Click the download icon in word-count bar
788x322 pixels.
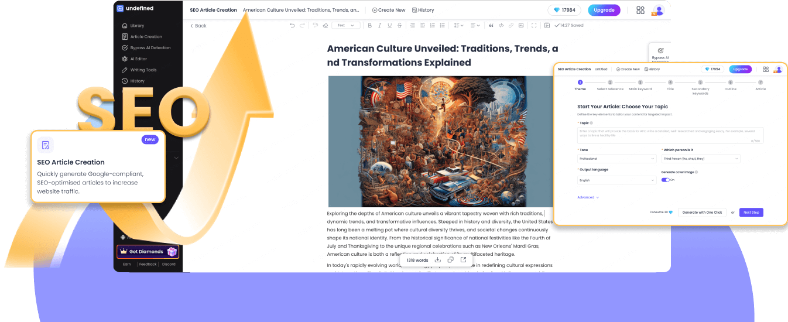coord(438,259)
